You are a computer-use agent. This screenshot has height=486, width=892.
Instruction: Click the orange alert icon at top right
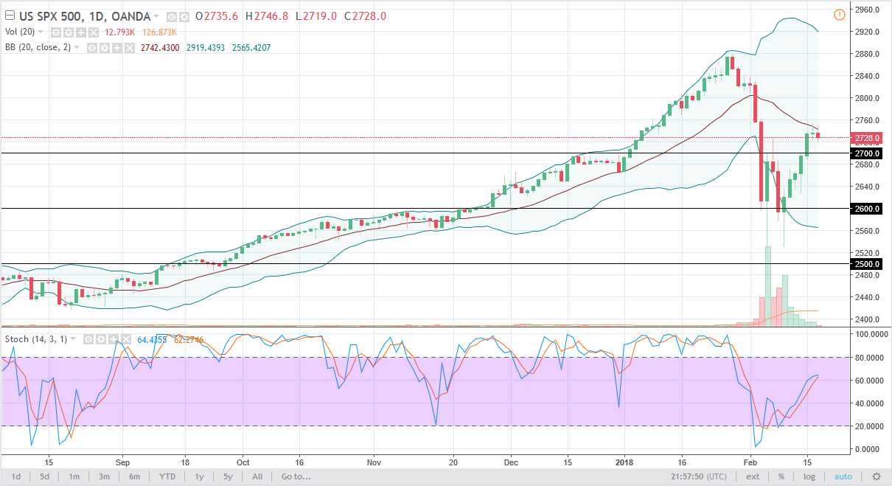tap(838, 14)
